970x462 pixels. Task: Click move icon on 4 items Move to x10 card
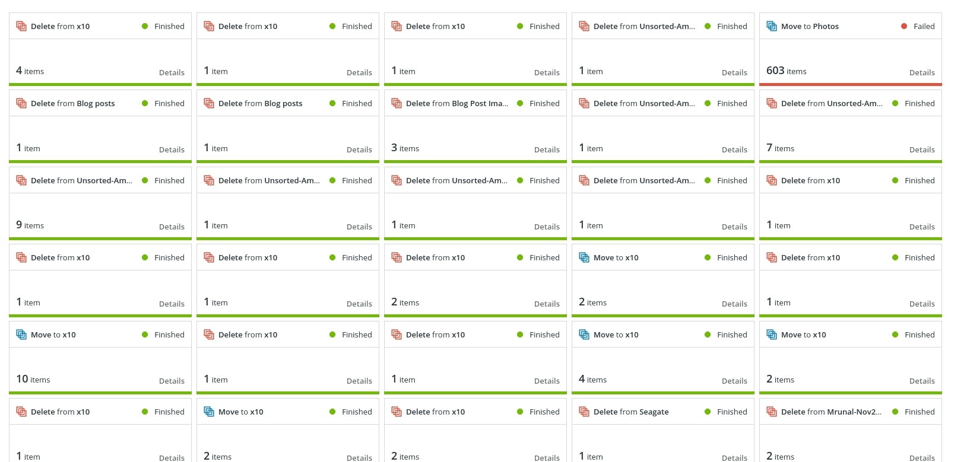[x=584, y=334]
